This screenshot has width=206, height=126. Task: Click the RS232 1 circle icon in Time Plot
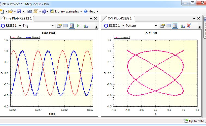click(x=3, y=26)
